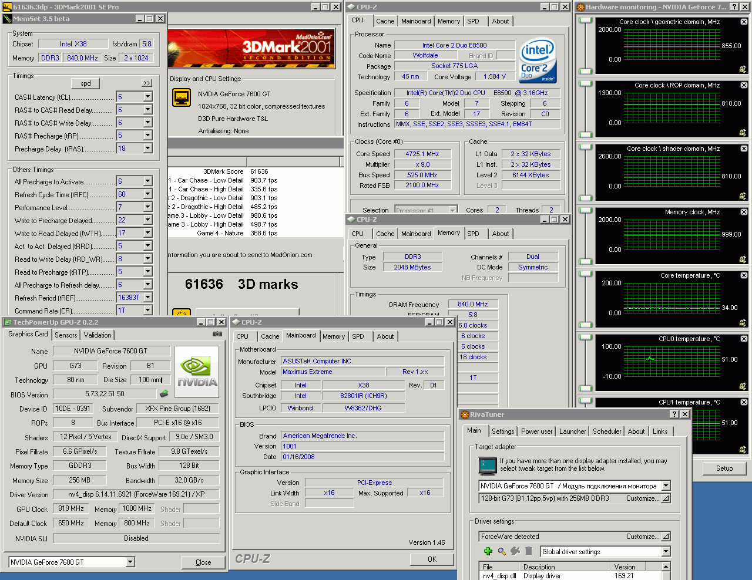This screenshot has height=580, width=752.
Task: Open the Refresh Cycle Time (tRFC) dropdown
Action: pyautogui.click(x=147, y=194)
